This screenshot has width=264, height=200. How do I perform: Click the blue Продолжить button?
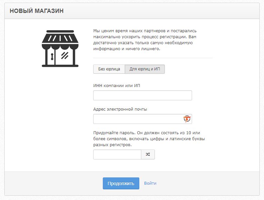[x=121, y=183]
